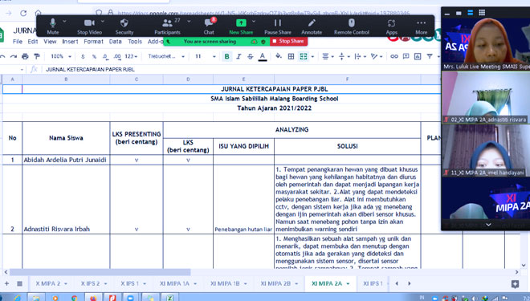
Task: Open the all sheets list
Action: (19, 283)
